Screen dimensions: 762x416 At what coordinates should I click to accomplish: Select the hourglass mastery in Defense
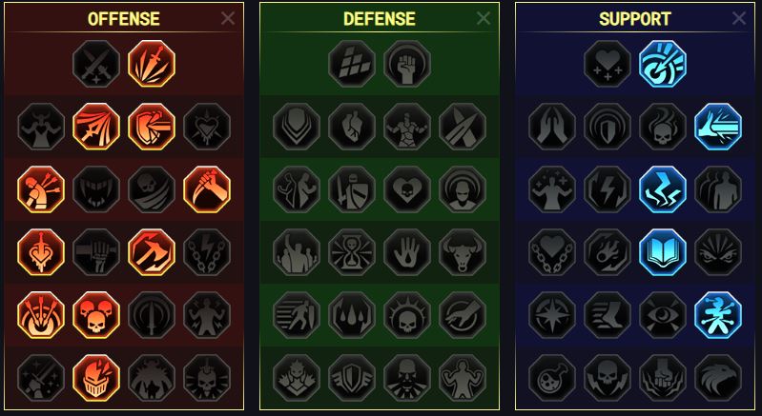pyautogui.click(x=352, y=252)
